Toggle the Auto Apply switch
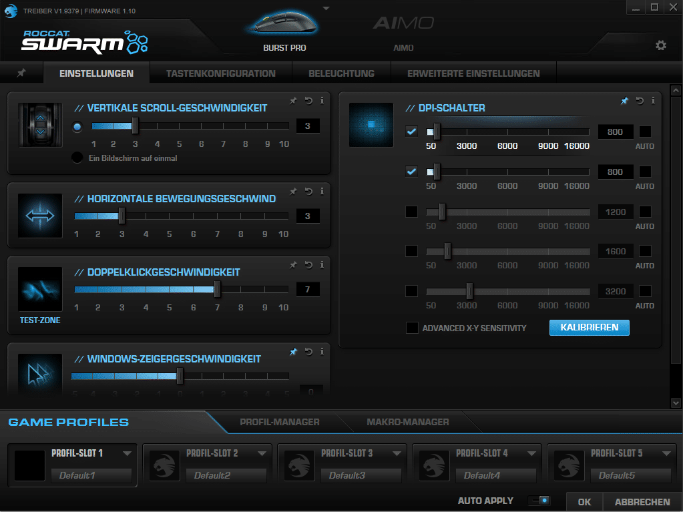683x512 pixels. (539, 501)
